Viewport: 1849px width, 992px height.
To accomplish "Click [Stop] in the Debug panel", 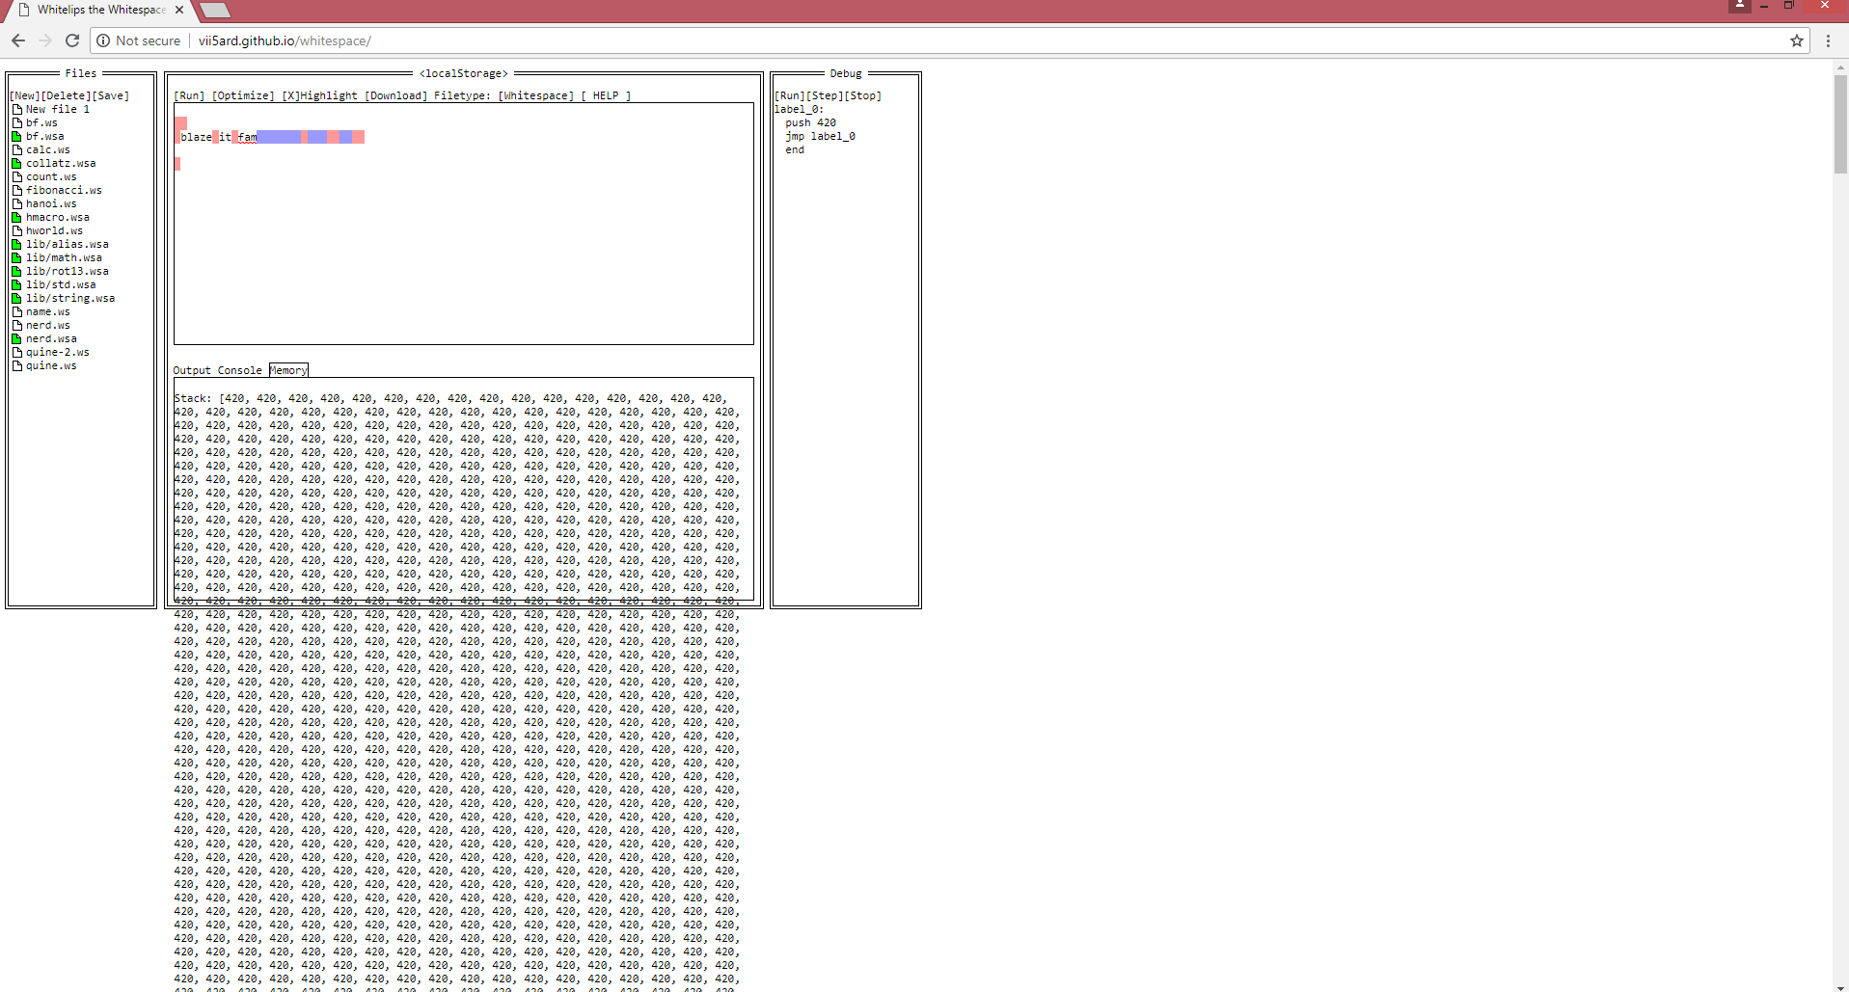I will click(863, 95).
